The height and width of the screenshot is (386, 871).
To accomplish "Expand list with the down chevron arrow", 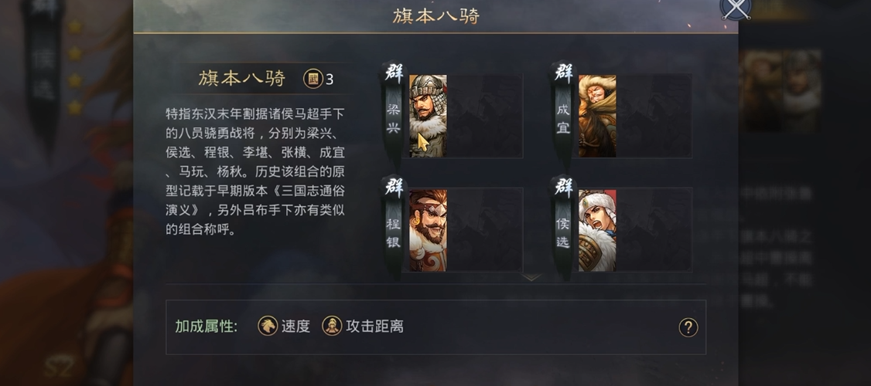I will click(531, 276).
